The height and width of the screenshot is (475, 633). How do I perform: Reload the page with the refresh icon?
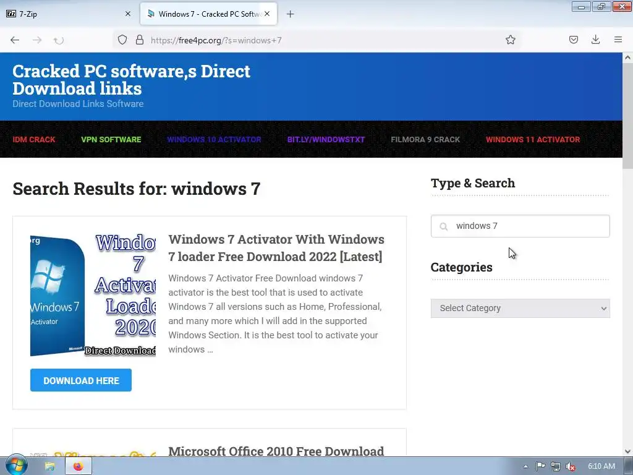pyautogui.click(x=59, y=40)
